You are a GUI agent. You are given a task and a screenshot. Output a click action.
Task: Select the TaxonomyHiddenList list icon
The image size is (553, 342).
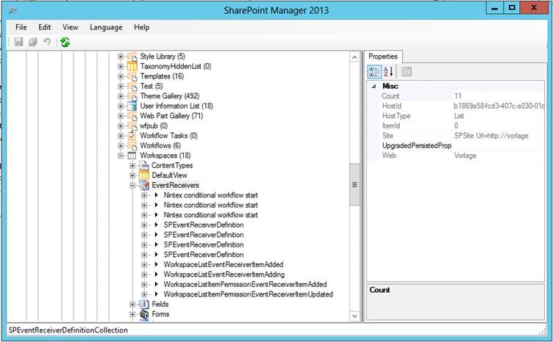click(x=132, y=66)
